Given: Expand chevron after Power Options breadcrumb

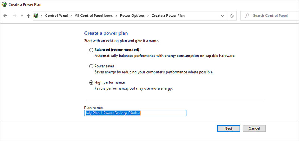Looking at the screenshot, I should (x=148, y=16).
